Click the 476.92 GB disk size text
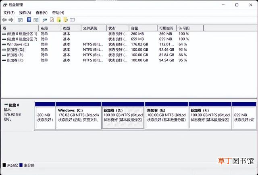 coord(12,114)
